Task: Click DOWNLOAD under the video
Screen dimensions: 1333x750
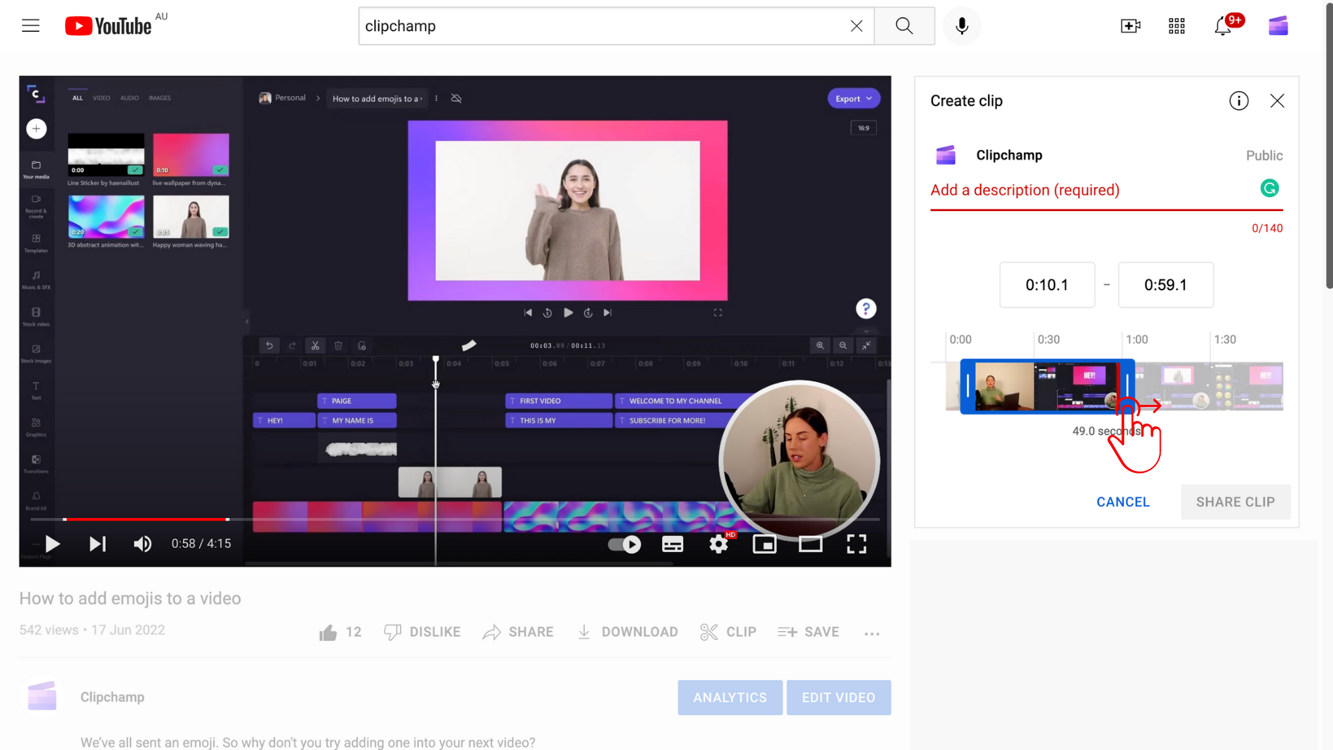Action: (628, 632)
